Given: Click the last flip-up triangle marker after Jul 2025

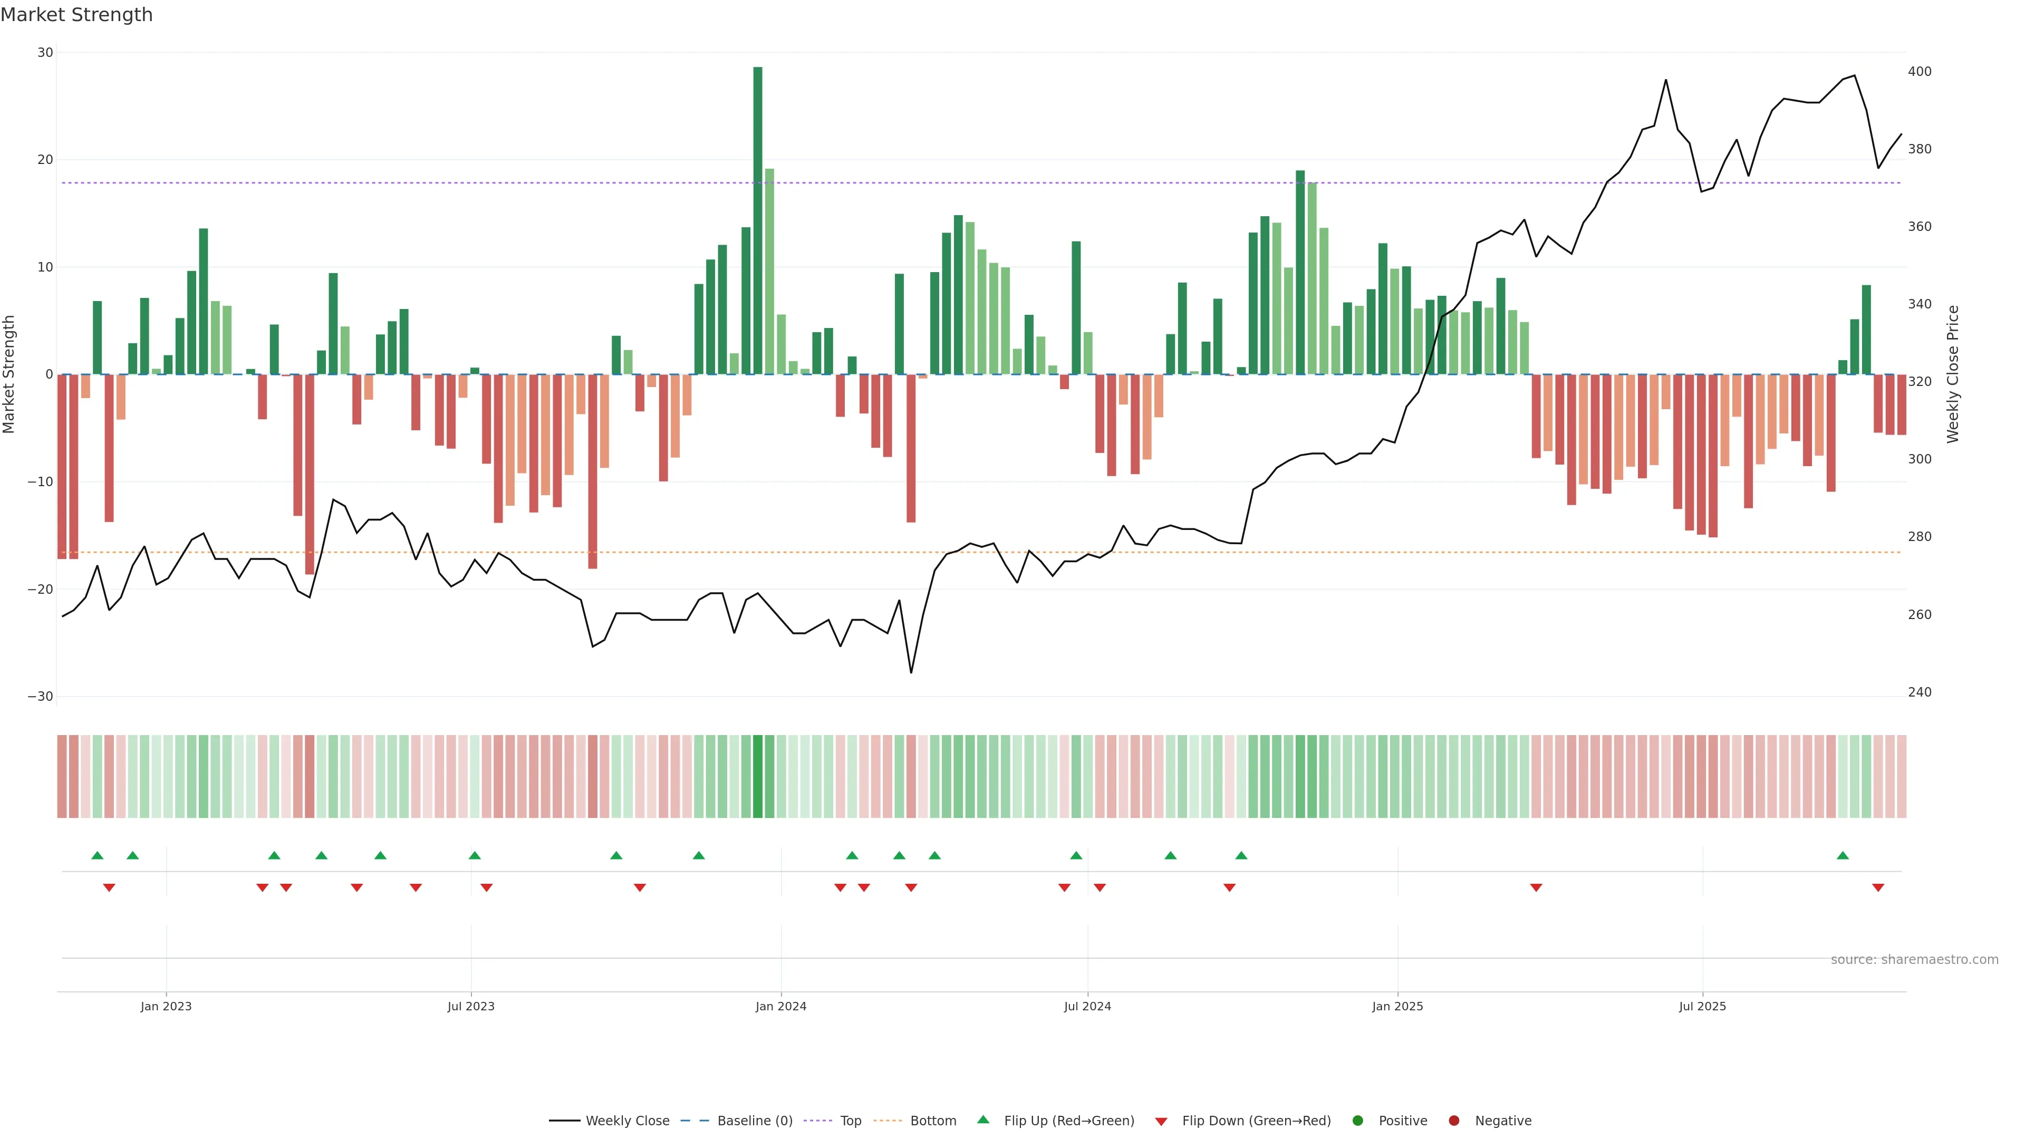Looking at the screenshot, I should 1843,855.
